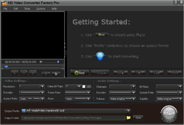
Task: Click the Clip button
Action: pyautogui.click(x=138, y=73)
